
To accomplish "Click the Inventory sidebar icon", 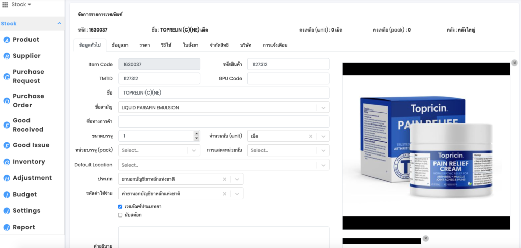I will click(x=7, y=162).
